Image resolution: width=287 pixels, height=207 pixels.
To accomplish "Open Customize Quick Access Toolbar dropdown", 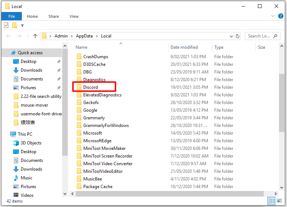I will [22, 25].
